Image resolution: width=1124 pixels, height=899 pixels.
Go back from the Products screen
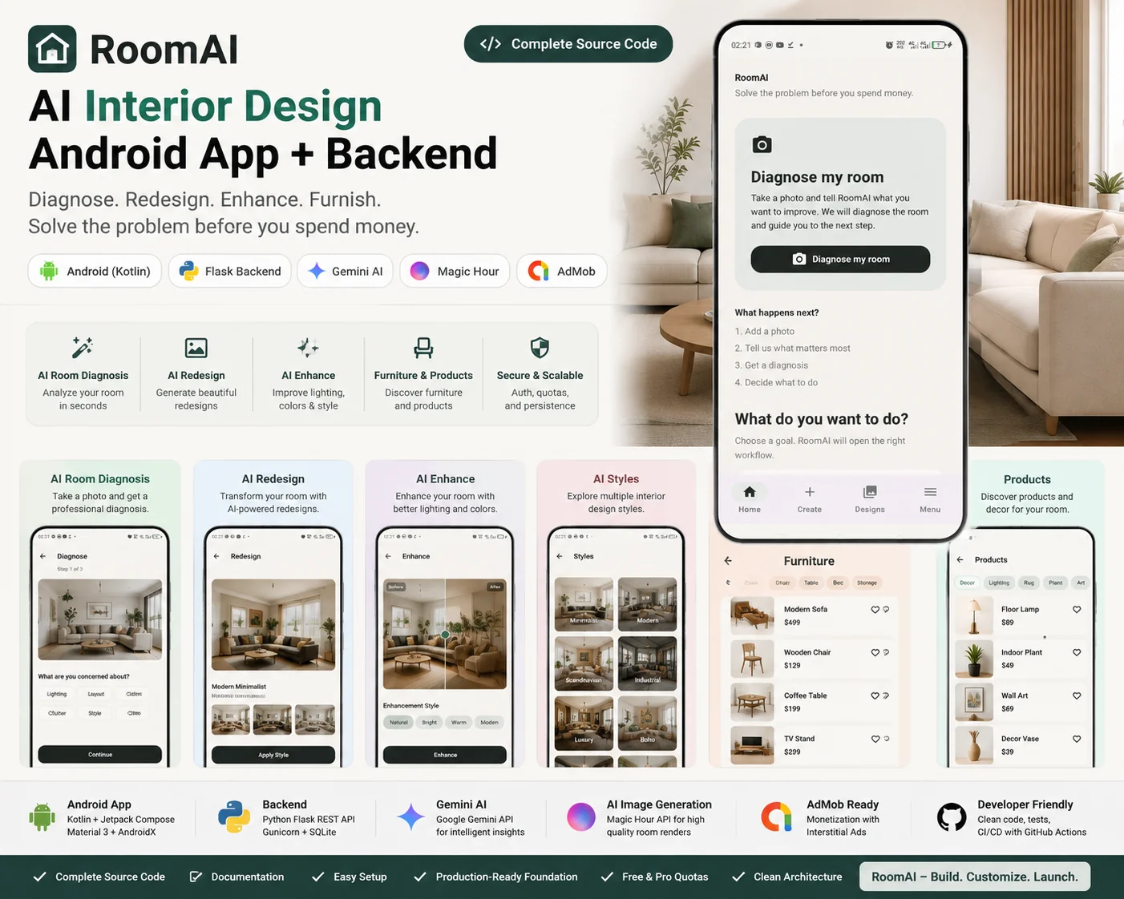pos(960,559)
